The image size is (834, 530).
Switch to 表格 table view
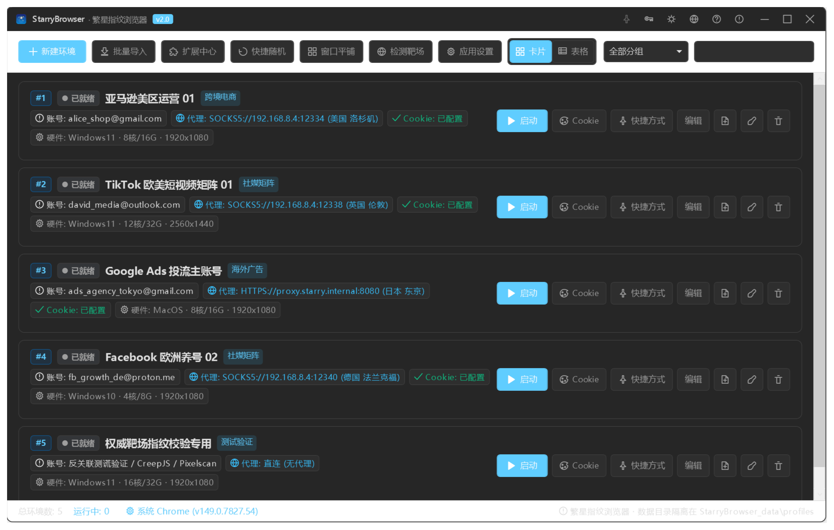coord(573,52)
